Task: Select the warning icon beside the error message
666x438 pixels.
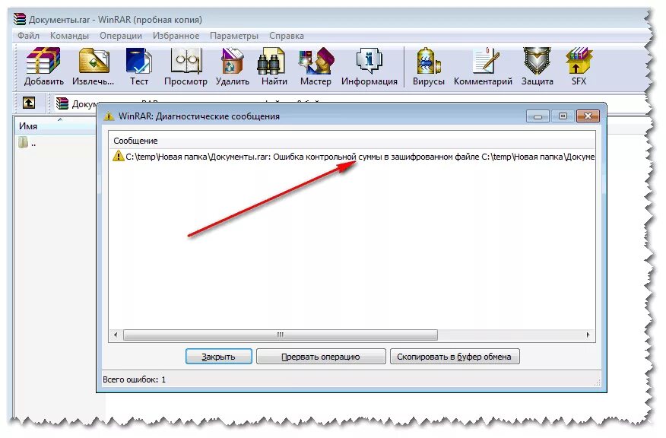Action: (118, 156)
